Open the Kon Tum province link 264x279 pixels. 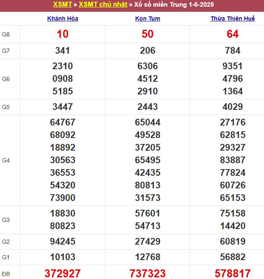[148, 18]
